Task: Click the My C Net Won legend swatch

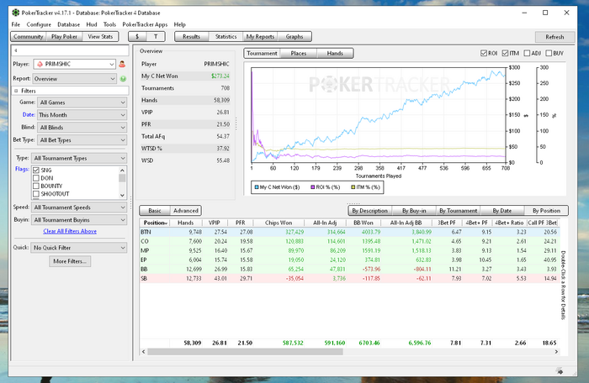Action: [x=257, y=186]
